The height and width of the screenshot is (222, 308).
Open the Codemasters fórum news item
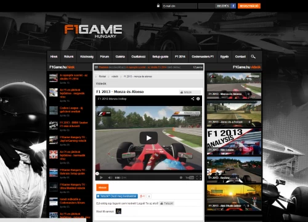pos(72,201)
